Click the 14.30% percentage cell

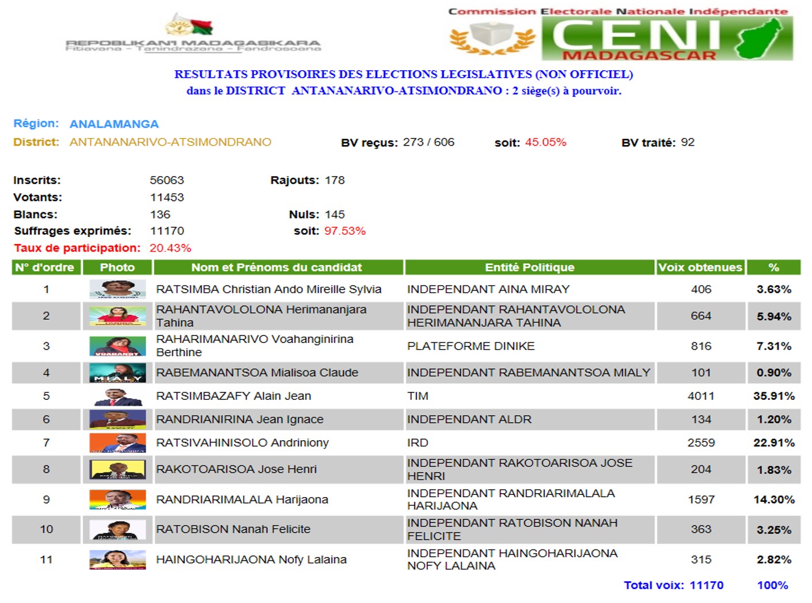click(x=774, y=499)
